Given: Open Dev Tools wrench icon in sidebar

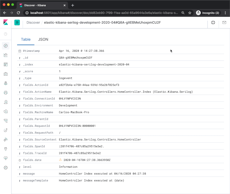Looking at the screenshot, I should pyautogui.click(x=6, y=149).
